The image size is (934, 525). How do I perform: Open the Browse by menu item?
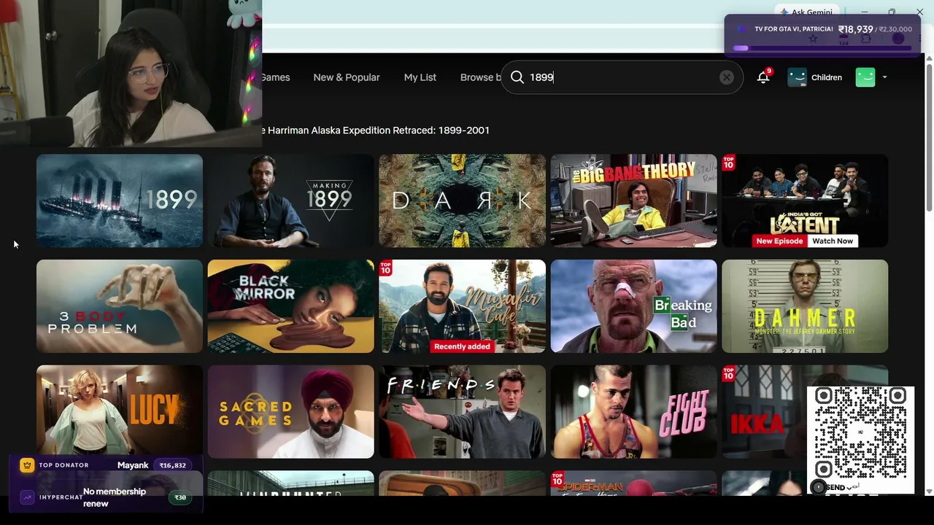click(481, 77)
